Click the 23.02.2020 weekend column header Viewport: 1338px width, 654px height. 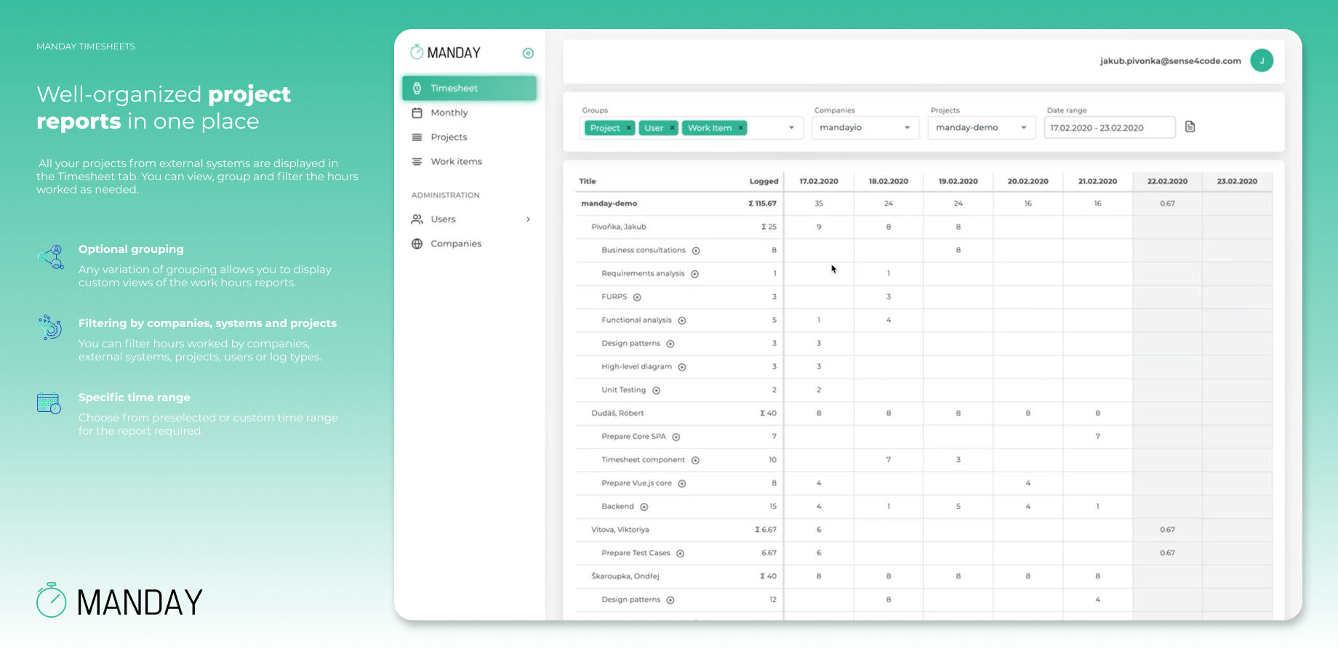[1238, 182]
